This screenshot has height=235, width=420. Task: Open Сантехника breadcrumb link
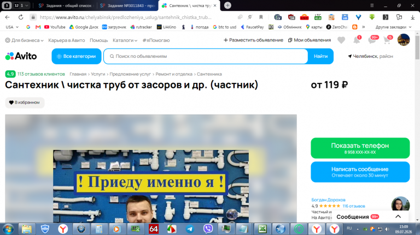pos(209,74)
